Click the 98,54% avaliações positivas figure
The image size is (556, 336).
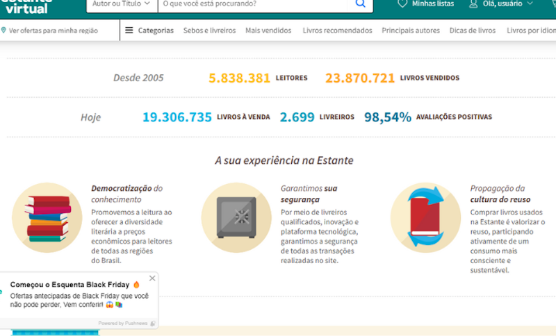tap(388, 117)
